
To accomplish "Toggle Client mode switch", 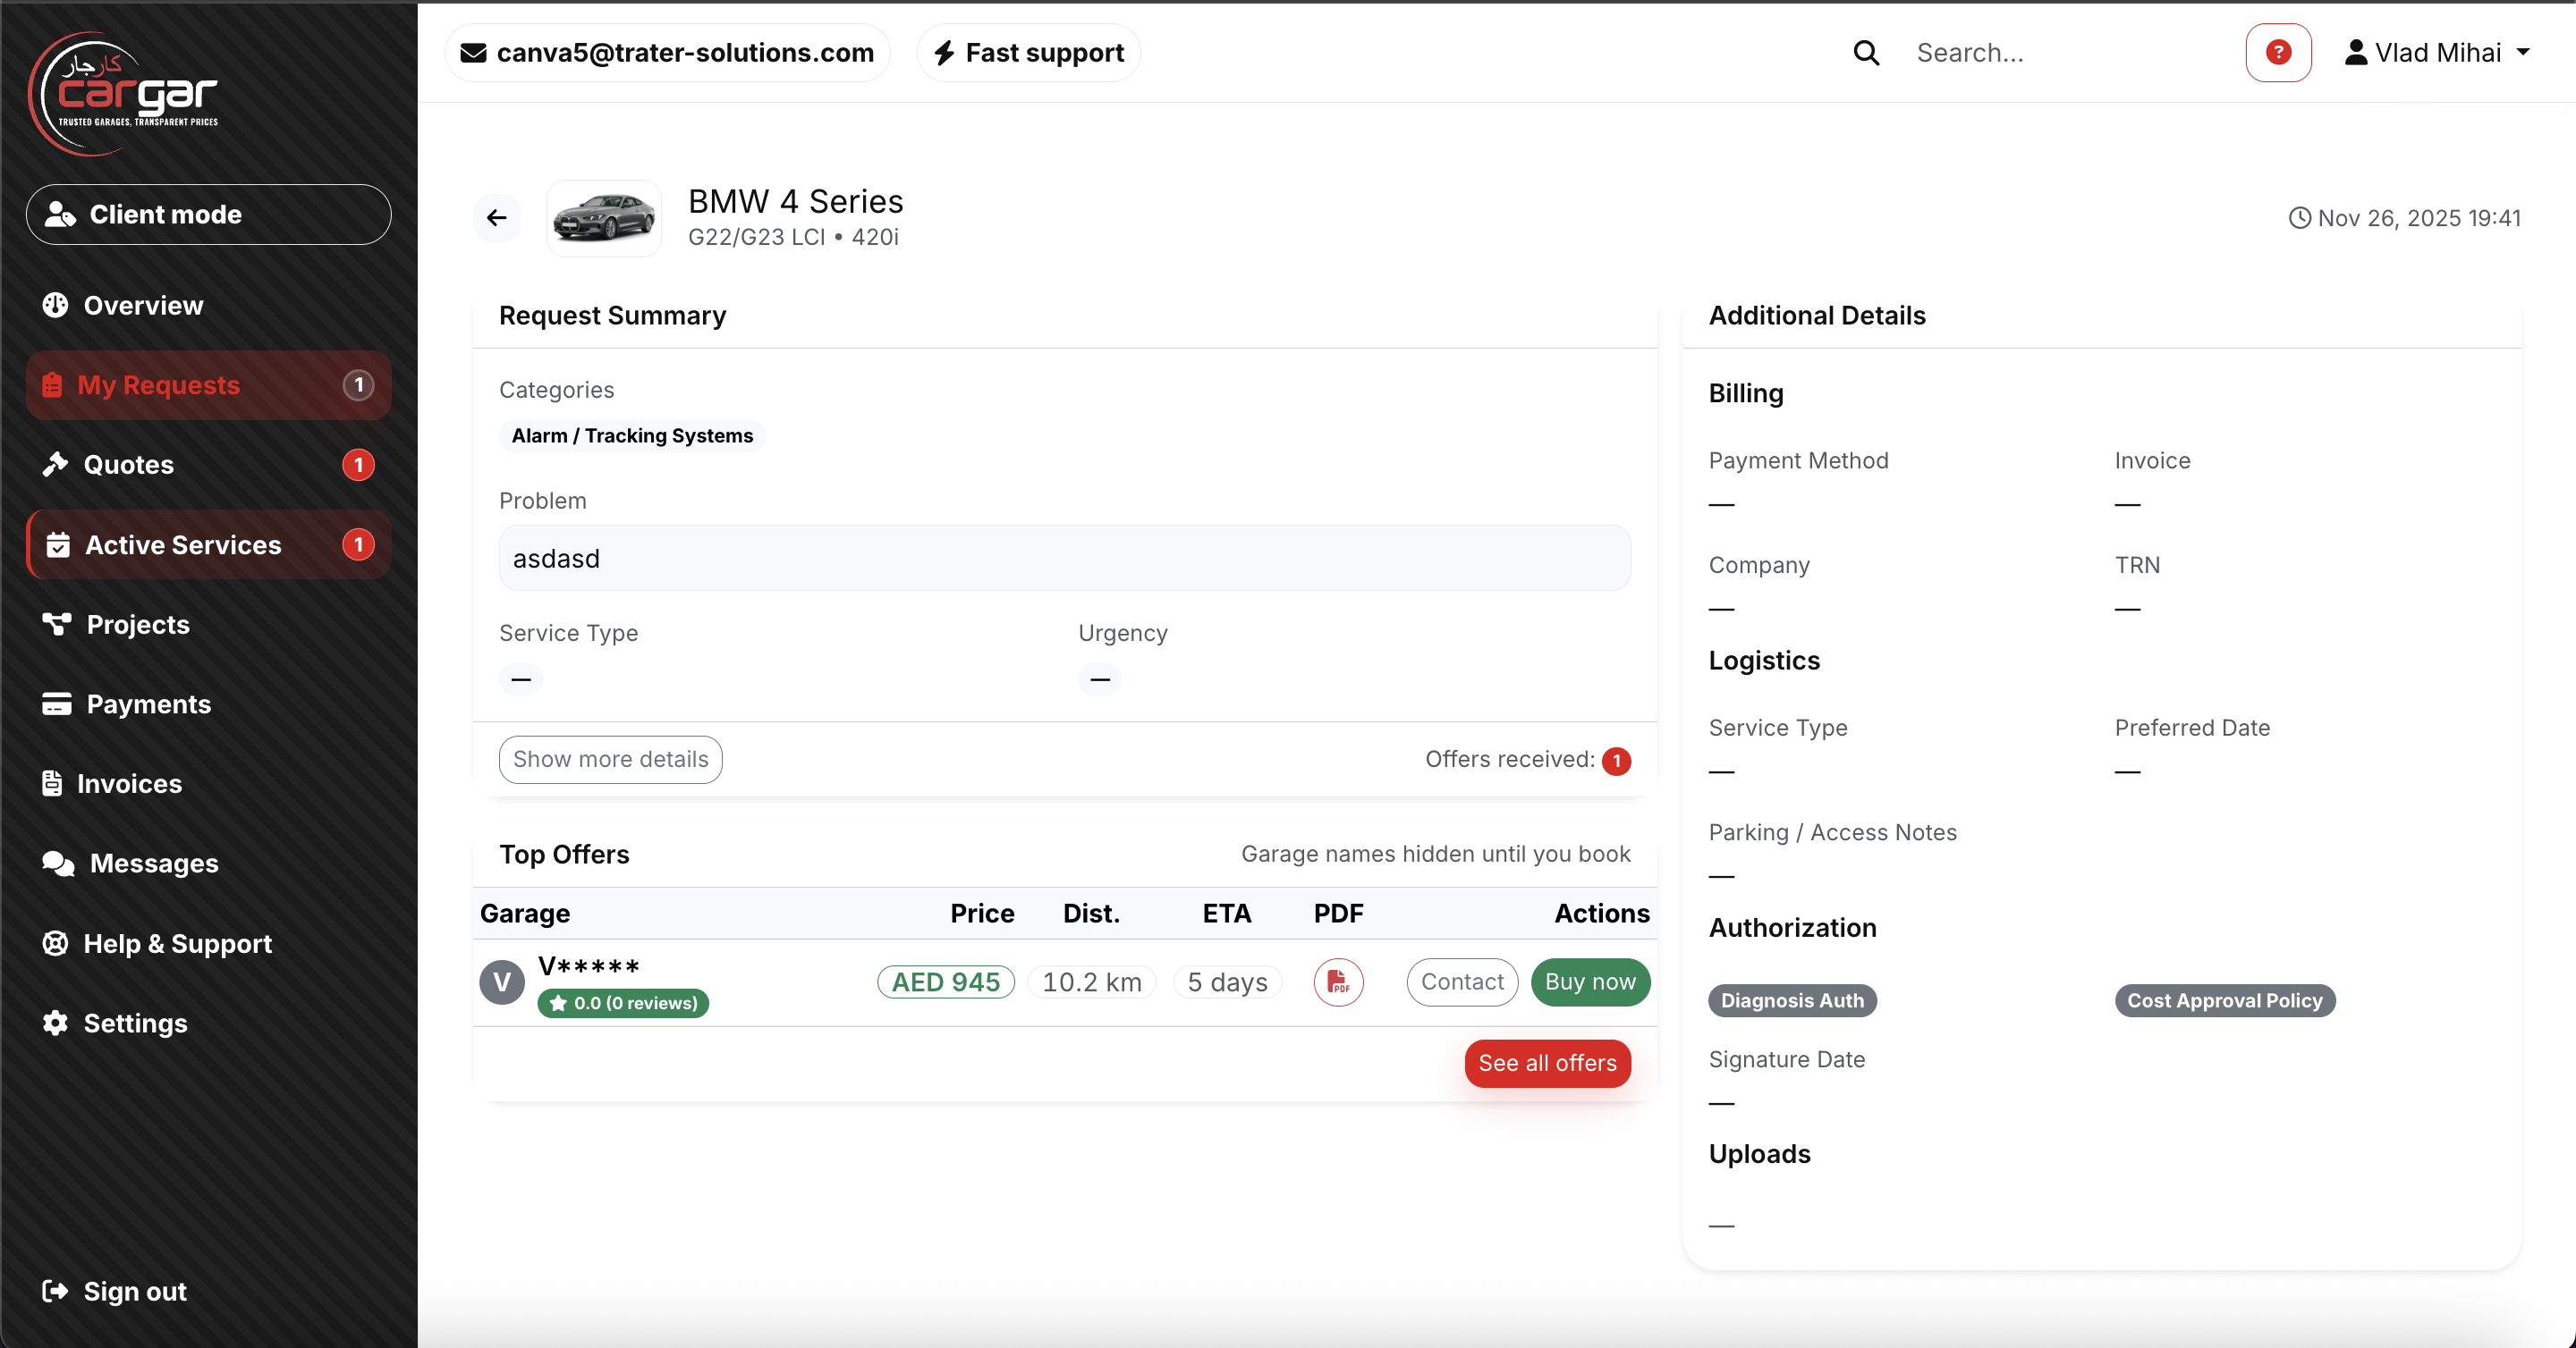I will coord(208,215).
